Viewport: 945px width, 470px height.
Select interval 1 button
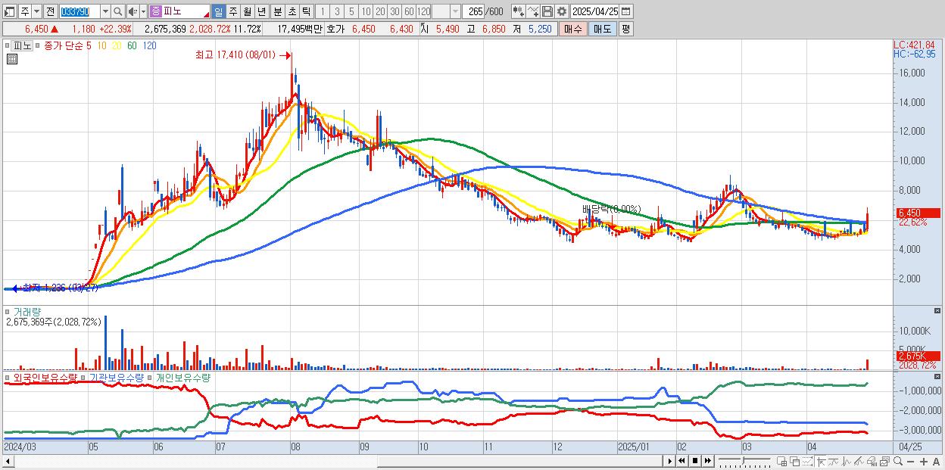point(322,11)
